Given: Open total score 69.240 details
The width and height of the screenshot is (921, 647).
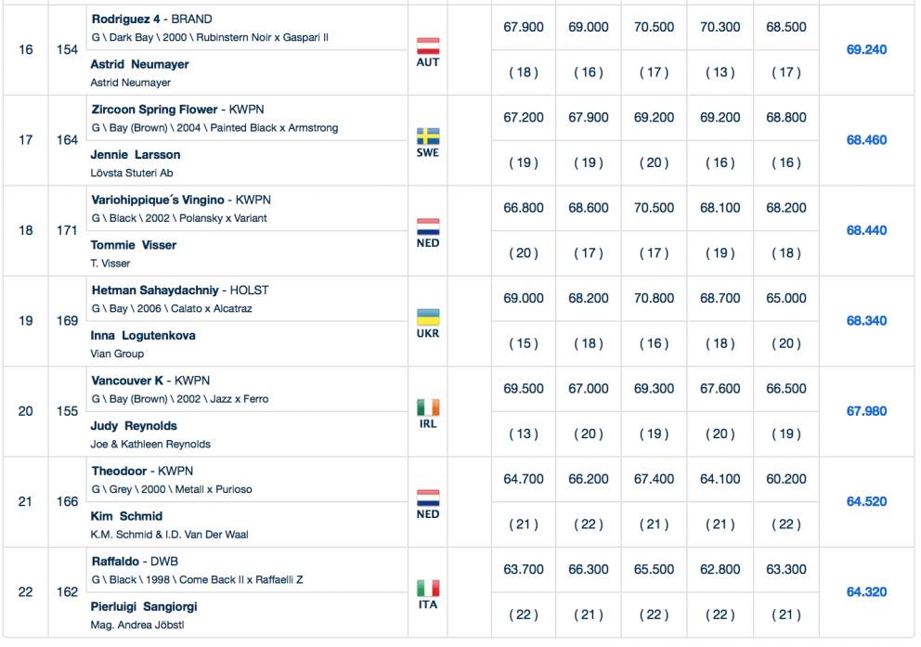Looking at the screenshot, I should click(866, 50).
